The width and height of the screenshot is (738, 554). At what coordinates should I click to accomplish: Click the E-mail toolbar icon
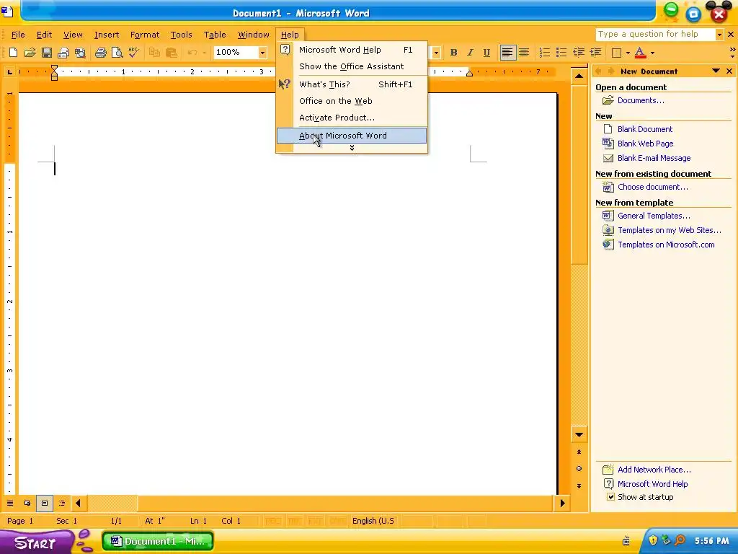(x=63, y=53)
